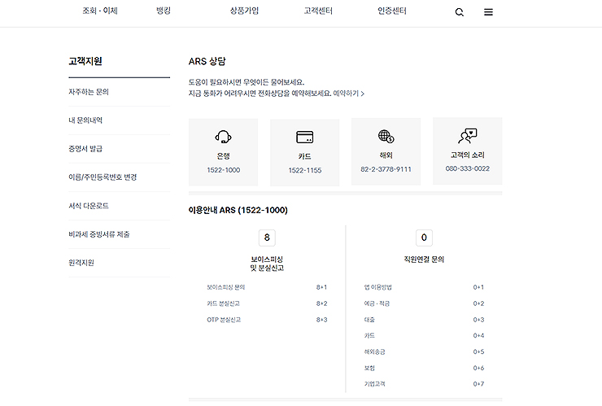
Task: Click the 0+4 shortcut code
Action: 478,336
